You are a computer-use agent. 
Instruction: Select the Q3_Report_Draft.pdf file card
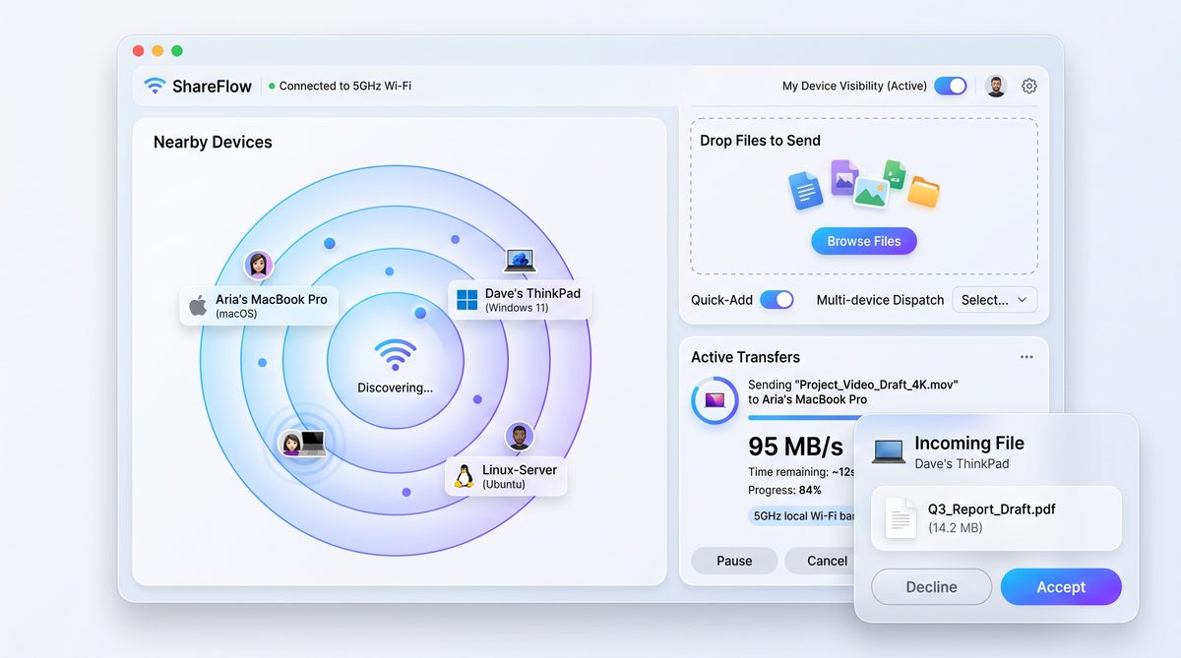996,518
